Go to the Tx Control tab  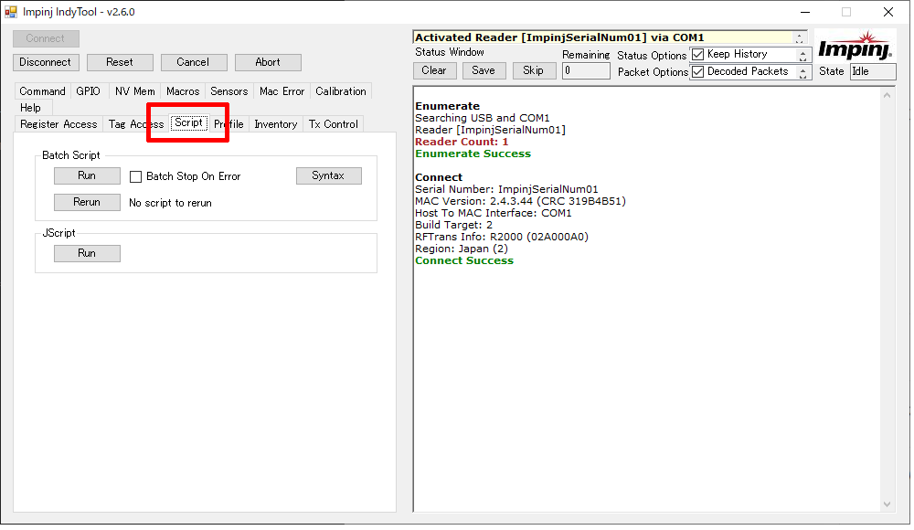coord(334,124)
